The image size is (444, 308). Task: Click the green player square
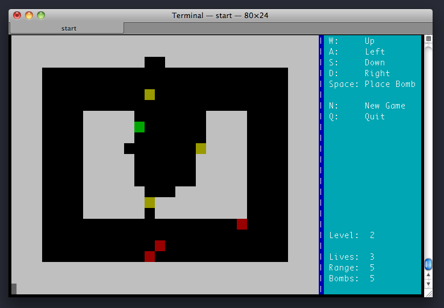click(x=139, y=127)
